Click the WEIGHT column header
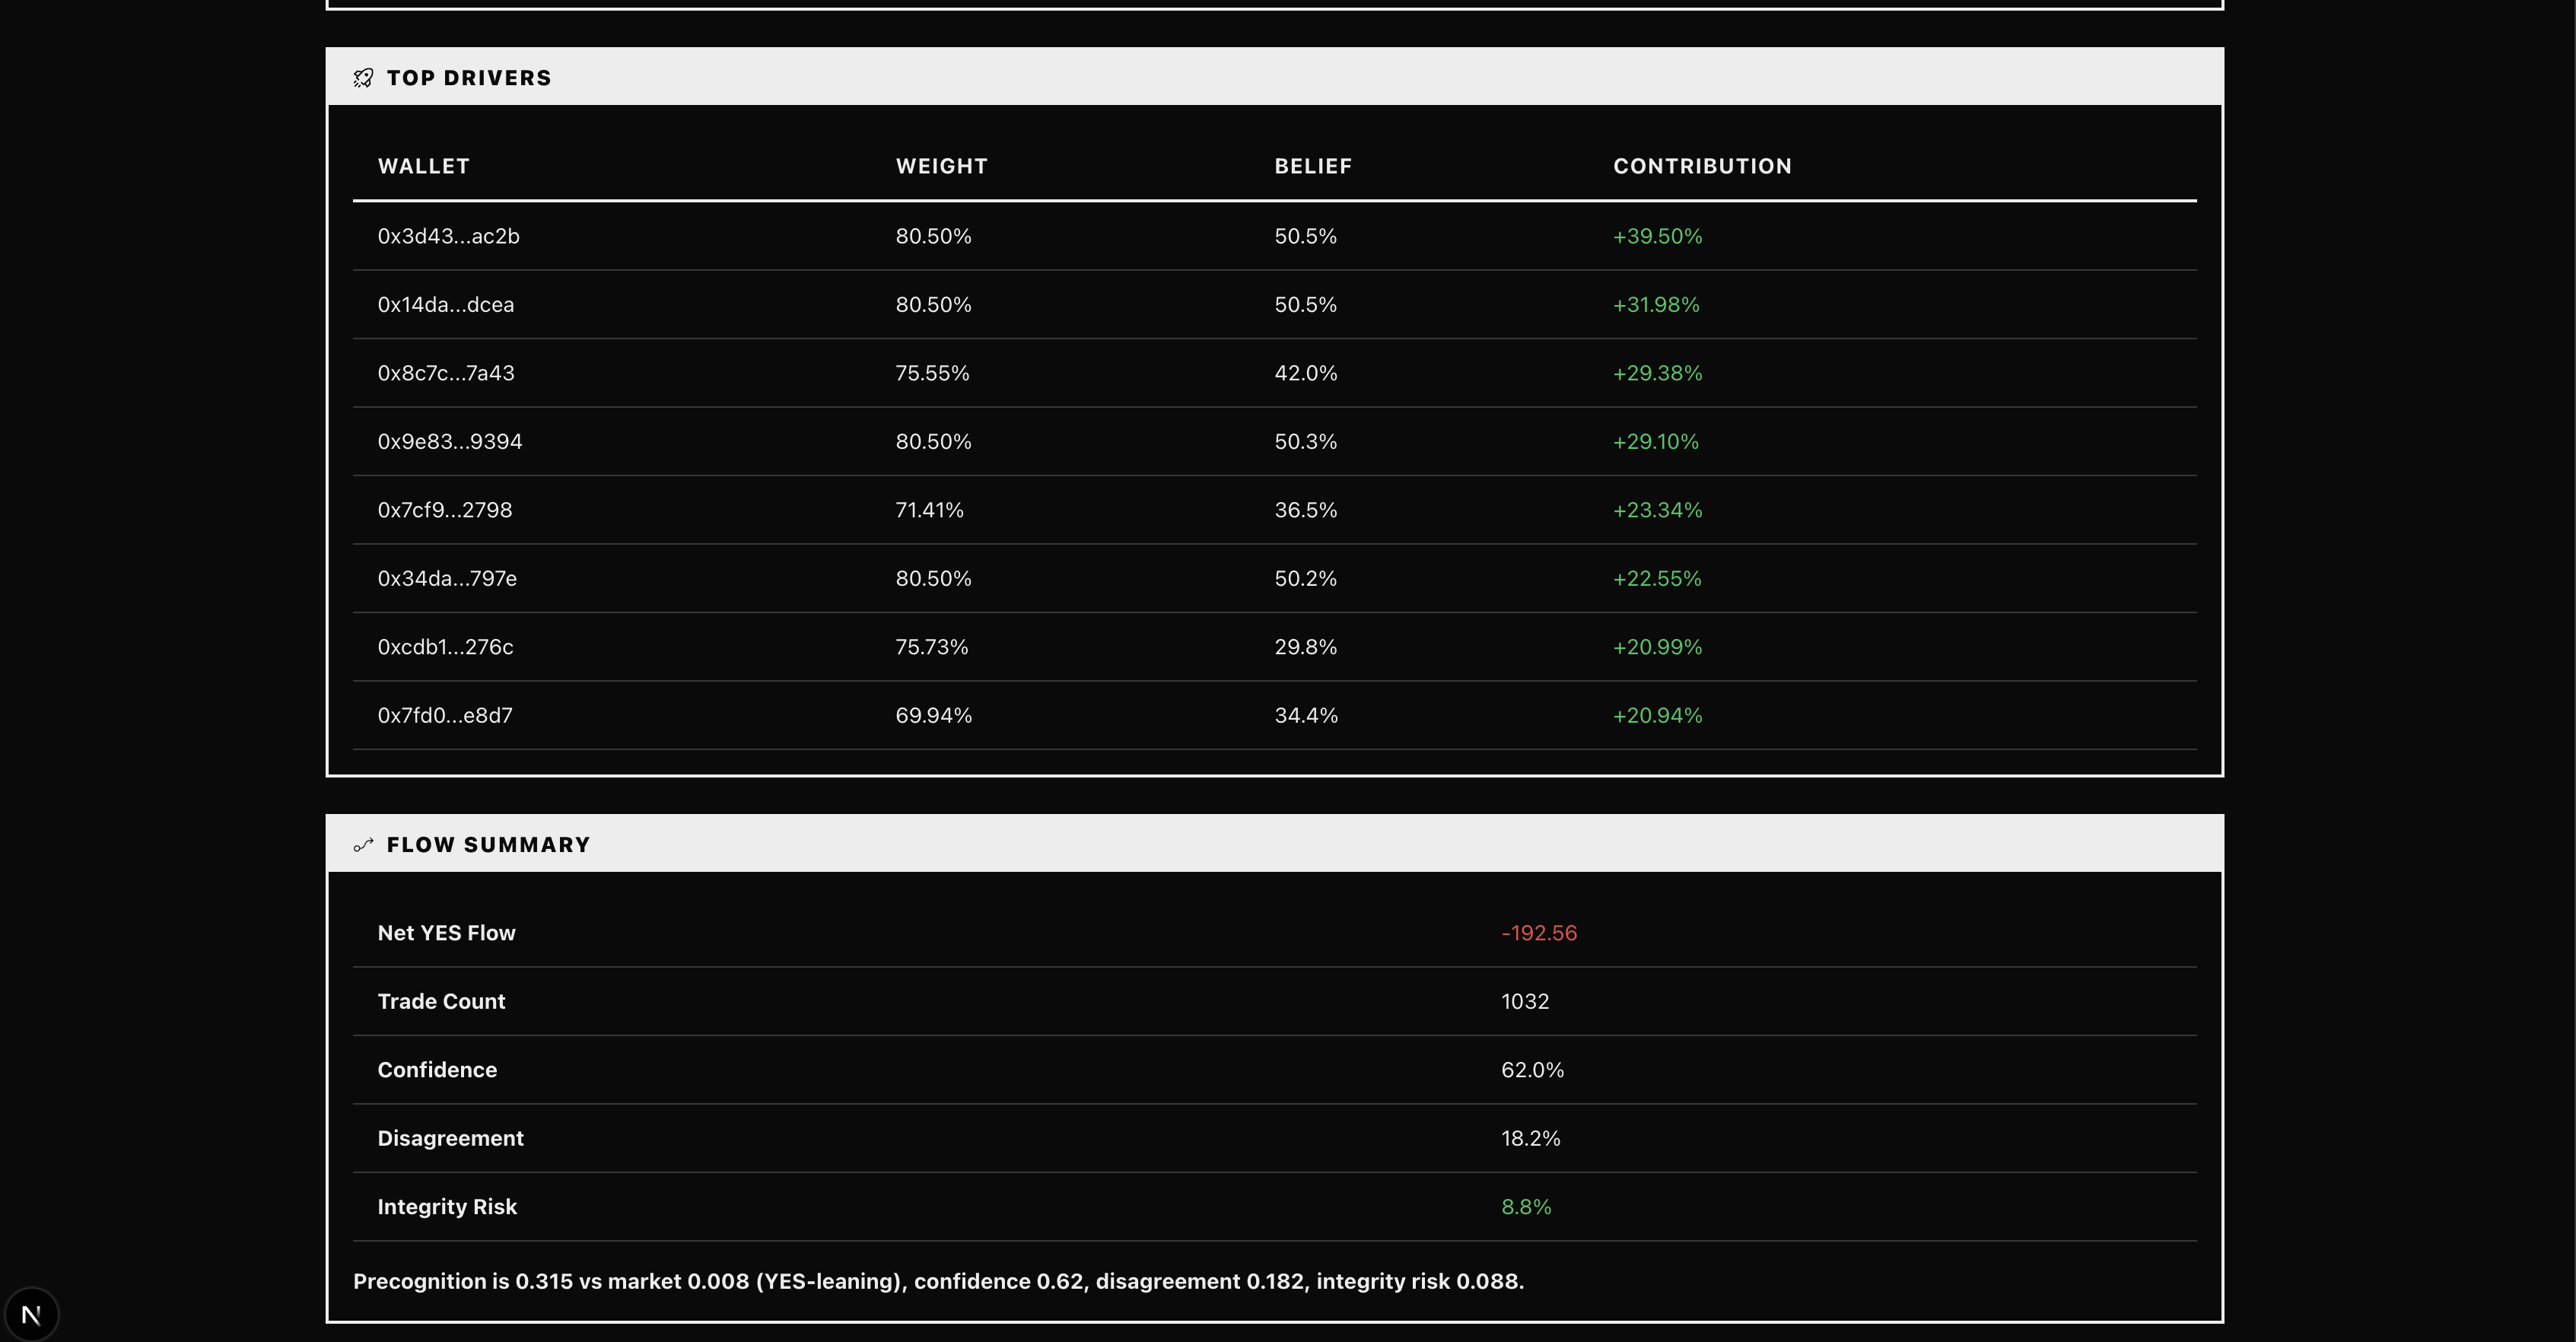 coord(941,166)
